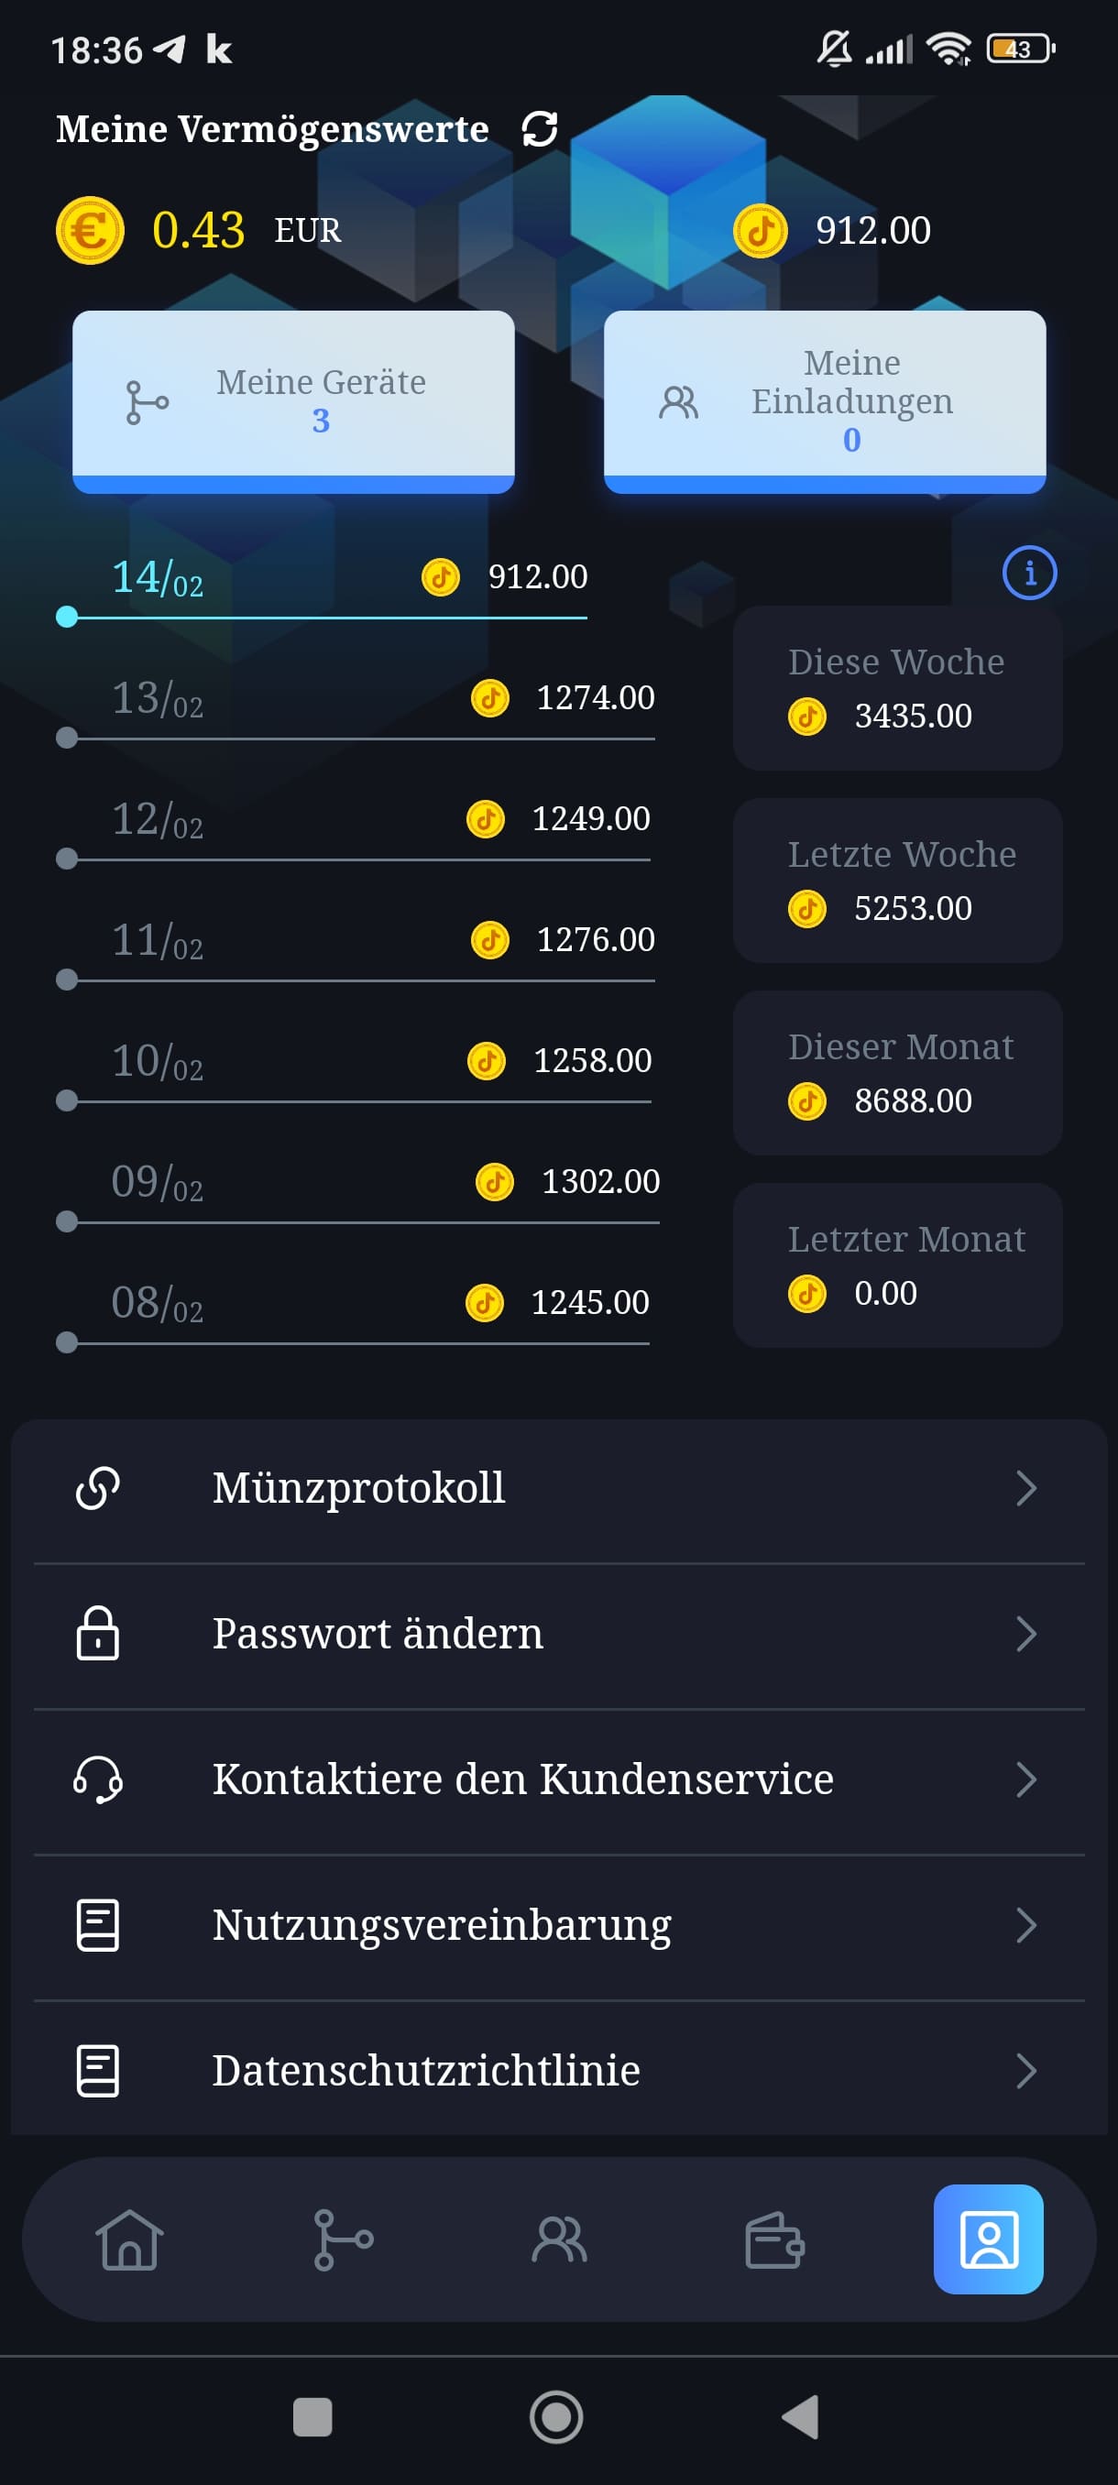Tap the yellow Euro coin icon
This screenshot has height=2485, width=1118.
click(x=90, y=231)
